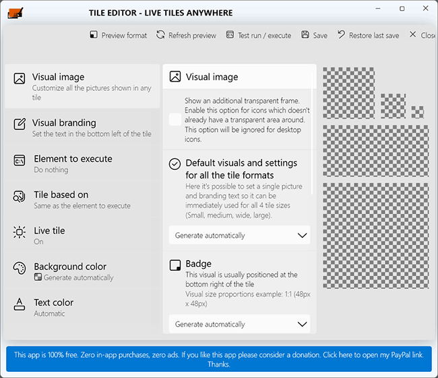This screenshot has height=378, width=438.
Task: Click 'Set the text in the bottom left' description
Action: pos(92,134)
